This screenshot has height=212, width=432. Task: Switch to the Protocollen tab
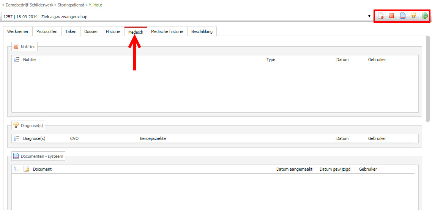pos(47,31)
